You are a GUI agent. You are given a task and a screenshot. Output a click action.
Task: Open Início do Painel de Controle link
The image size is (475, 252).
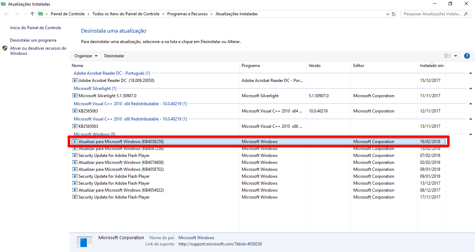35,28
